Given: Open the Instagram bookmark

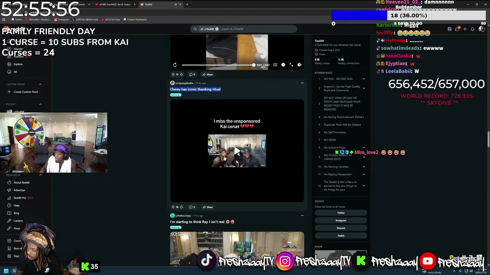Looking at the screenshot, I should (x=61, y=19).
